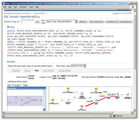Screen dimensions: 139x120
Task: Click the SH_COPY.CHANNELS table node icon
Action: pyautogui.click(x=68, y=89)
